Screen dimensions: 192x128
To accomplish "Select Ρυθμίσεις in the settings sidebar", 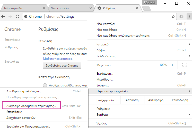I will 11,47.
